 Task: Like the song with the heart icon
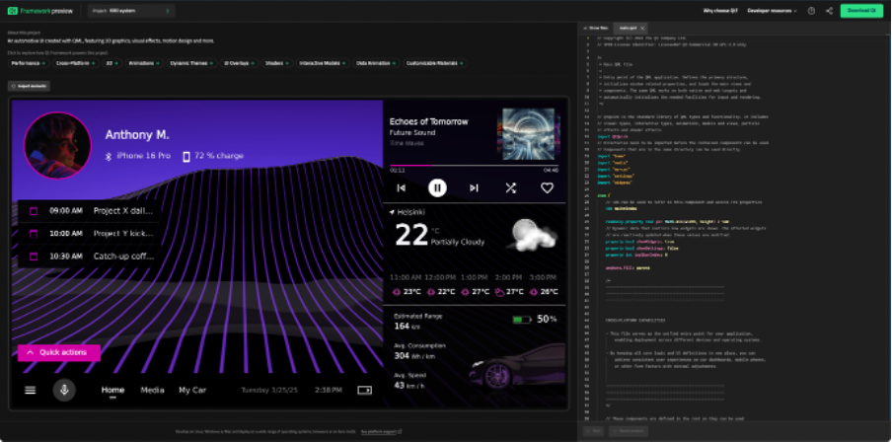click(547, 187)
